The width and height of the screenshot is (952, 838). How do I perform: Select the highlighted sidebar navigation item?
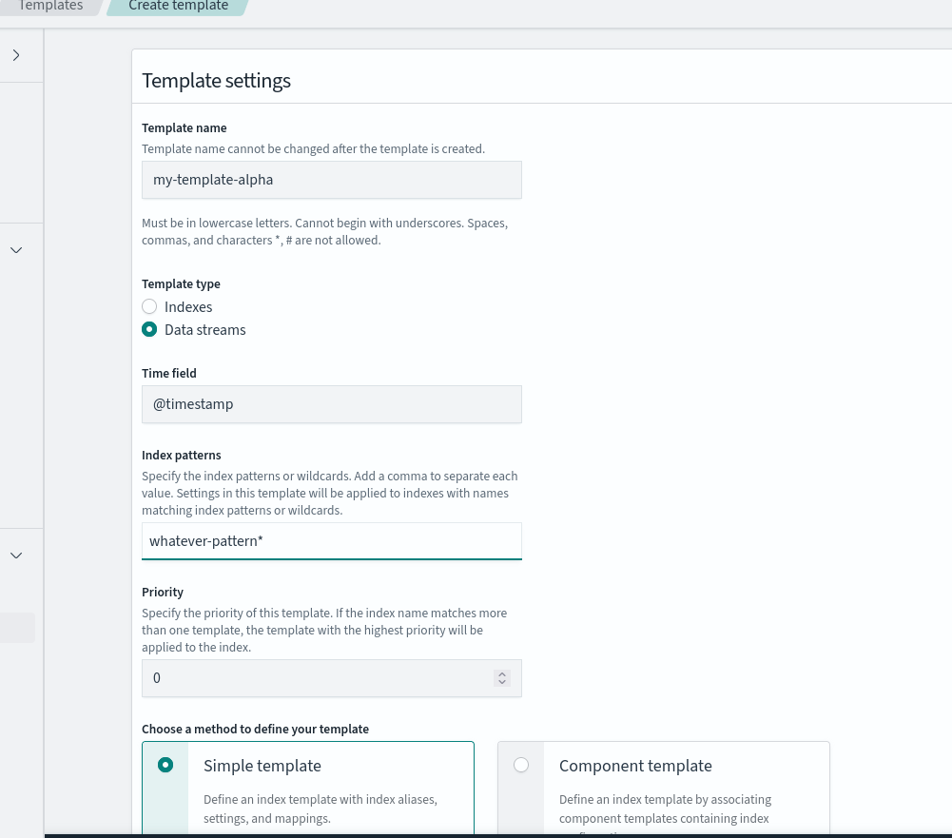pyautogui.click(x=17, y=628)
